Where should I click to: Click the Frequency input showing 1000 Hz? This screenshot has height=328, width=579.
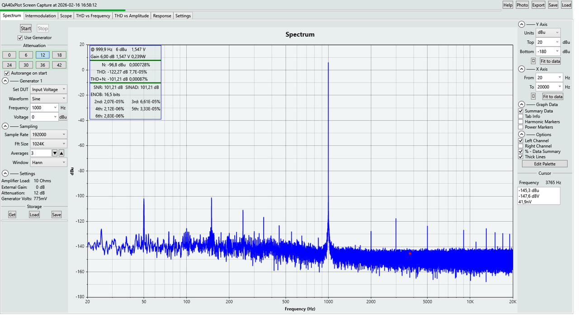(x=44, y=108)
